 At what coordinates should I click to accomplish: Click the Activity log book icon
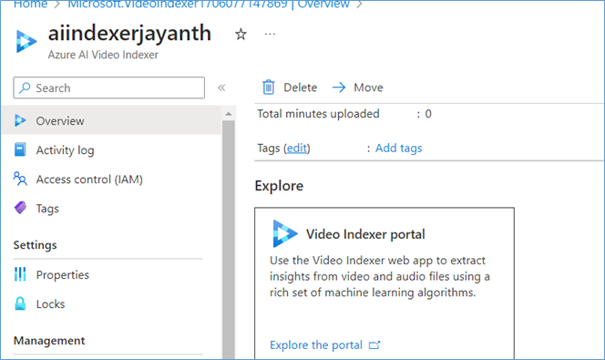pyautogui.click(x=20, y=149)
